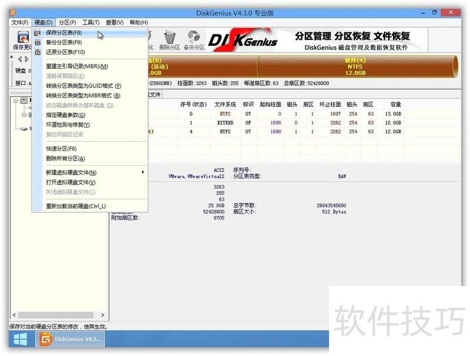
Task: Click 512 Bytes sector size value
Action: (x=334, y=212)
